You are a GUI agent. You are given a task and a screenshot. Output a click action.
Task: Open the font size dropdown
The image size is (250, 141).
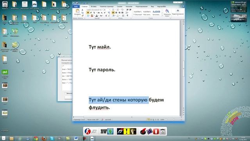click(x=109, y=10)
